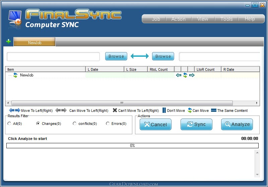Click the Can Move sync legend icon

pos(190,110)
